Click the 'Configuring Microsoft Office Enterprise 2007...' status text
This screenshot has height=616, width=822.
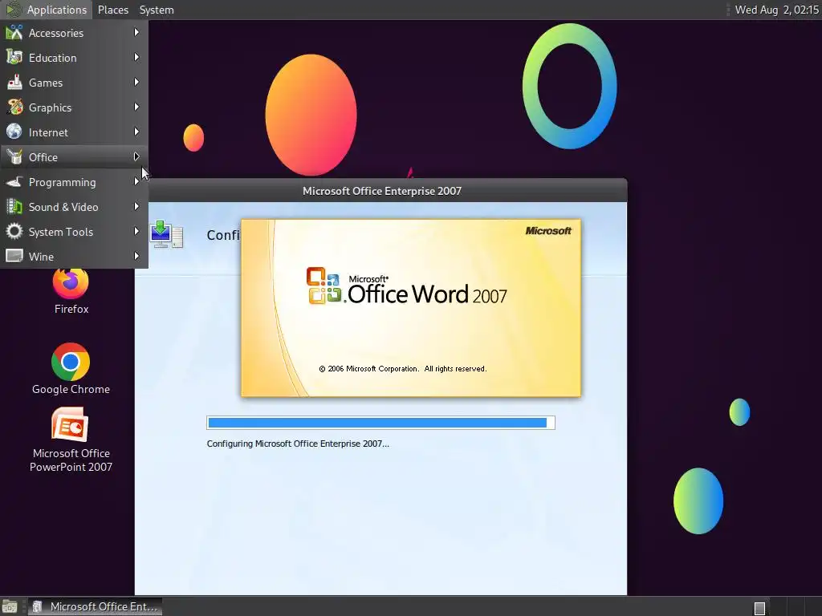coord(298,444)
